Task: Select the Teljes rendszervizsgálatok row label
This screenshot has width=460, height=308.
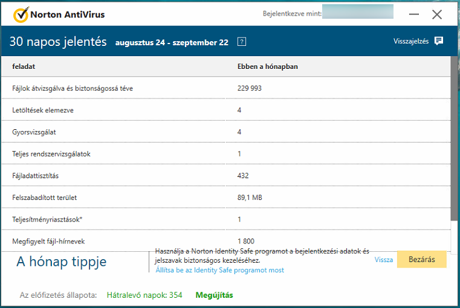Action: tap(51, 154)
